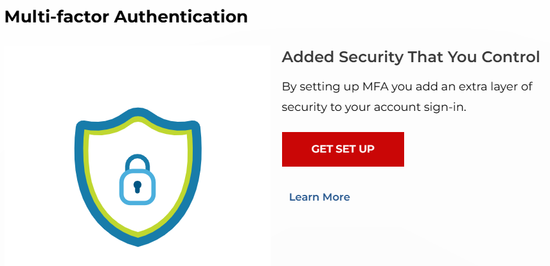Click white interior of shield above padlock
Image resolution: width=550 pixels, height=266 pixels.
point(138,138)
